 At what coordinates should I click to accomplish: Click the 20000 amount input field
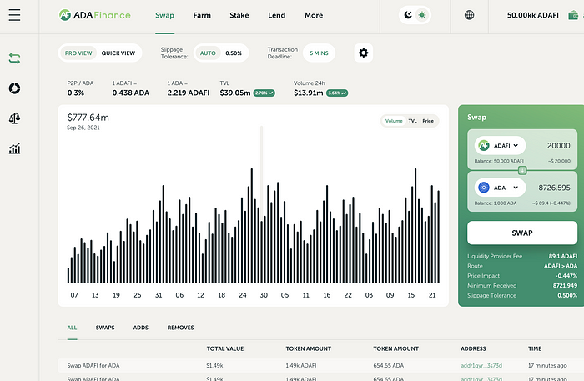(558, 146)
